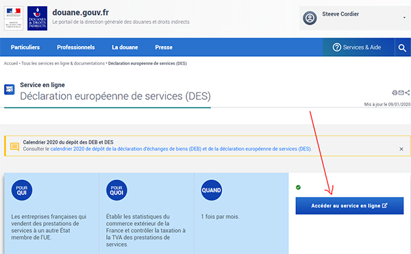Go to Accueil breadcrumb
Screen dimensions: 411x254
[x=11, y=64]
